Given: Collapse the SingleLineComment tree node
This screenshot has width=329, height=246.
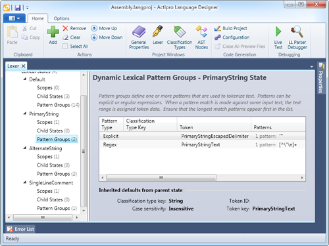Looking at the screenshot, I should [x=25, y=182].
